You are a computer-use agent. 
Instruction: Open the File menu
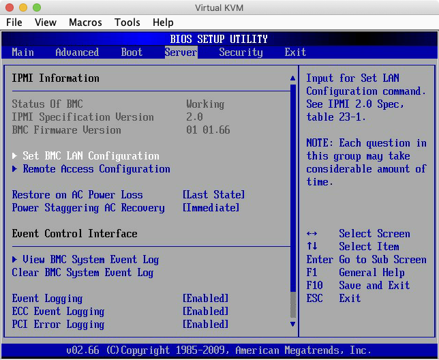point(14,22)
